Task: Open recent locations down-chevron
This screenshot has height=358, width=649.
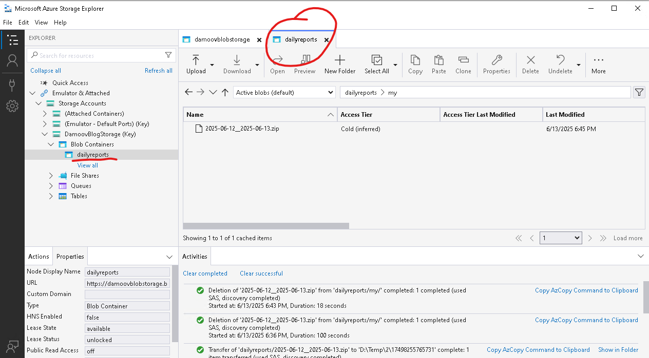Action: [x=213, y=92]
